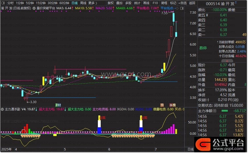This screenshot has width=248, height=153.
Task: Click the 卖五 price 6.41
Action: click(x=223, y=15)
